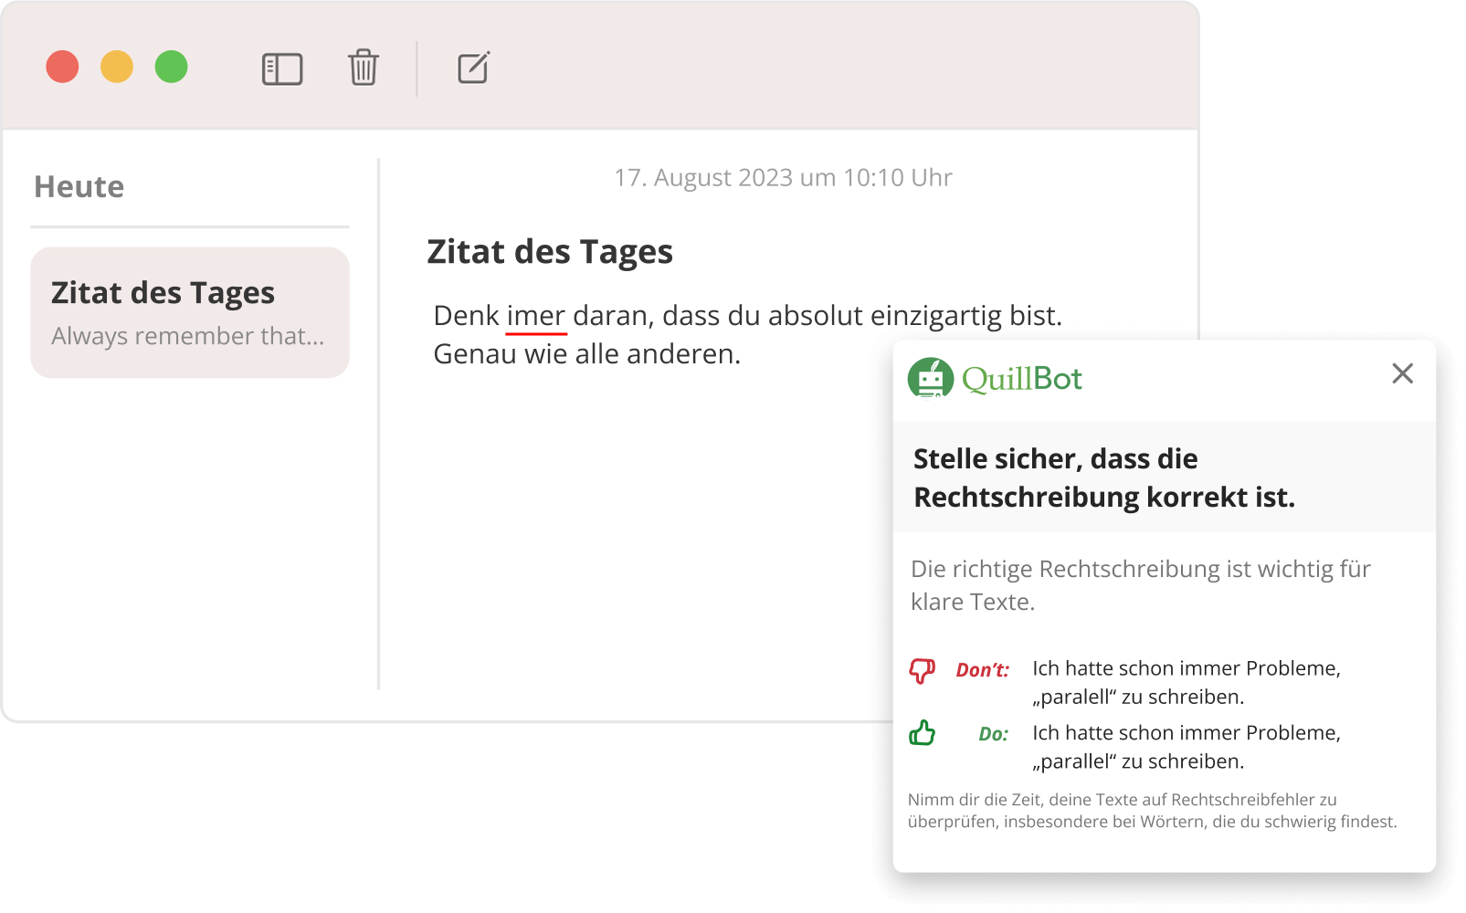The width and height of the screenshot is (1466, 913).
Task: Select the compose new note icon
Action: pos(472,68)
